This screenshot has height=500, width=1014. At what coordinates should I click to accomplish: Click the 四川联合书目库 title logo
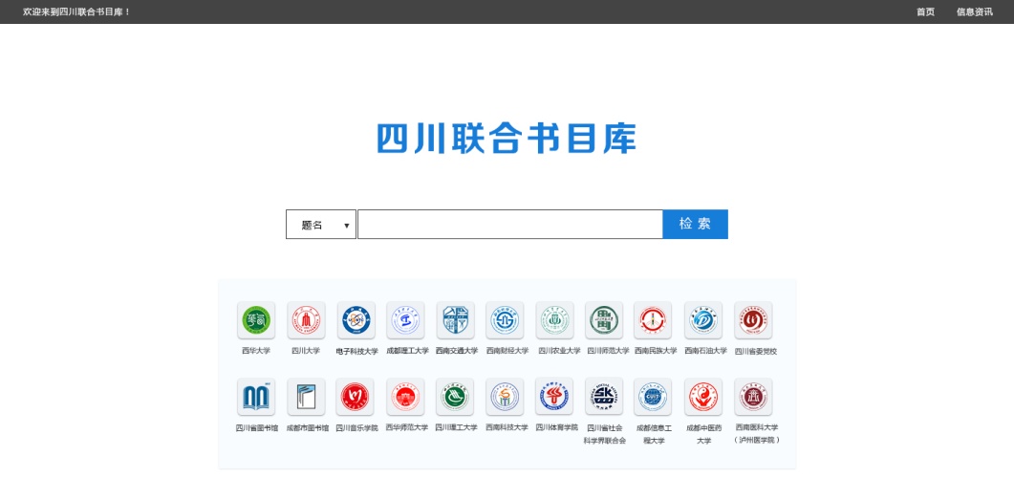point(507,139)
